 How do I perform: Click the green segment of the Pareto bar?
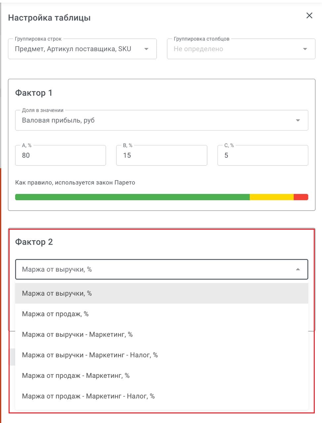132,197
